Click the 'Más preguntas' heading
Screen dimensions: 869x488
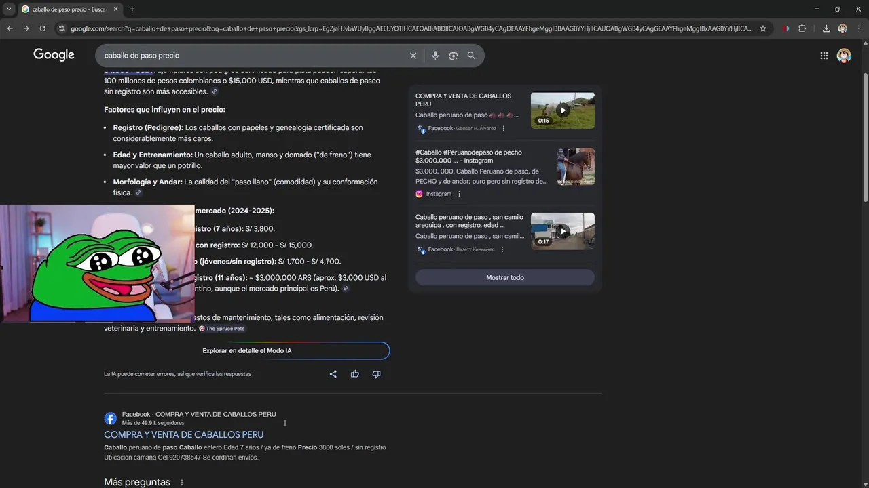[x=137, y=482]
